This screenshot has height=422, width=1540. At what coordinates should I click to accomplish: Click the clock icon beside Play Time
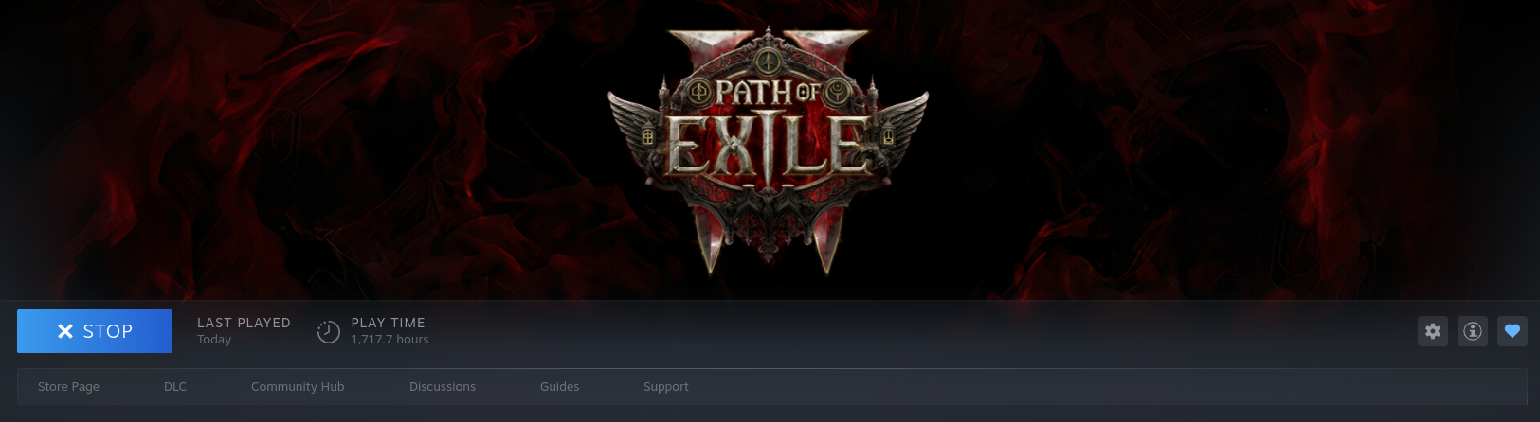pyautogui.click(x=328, y=331)
